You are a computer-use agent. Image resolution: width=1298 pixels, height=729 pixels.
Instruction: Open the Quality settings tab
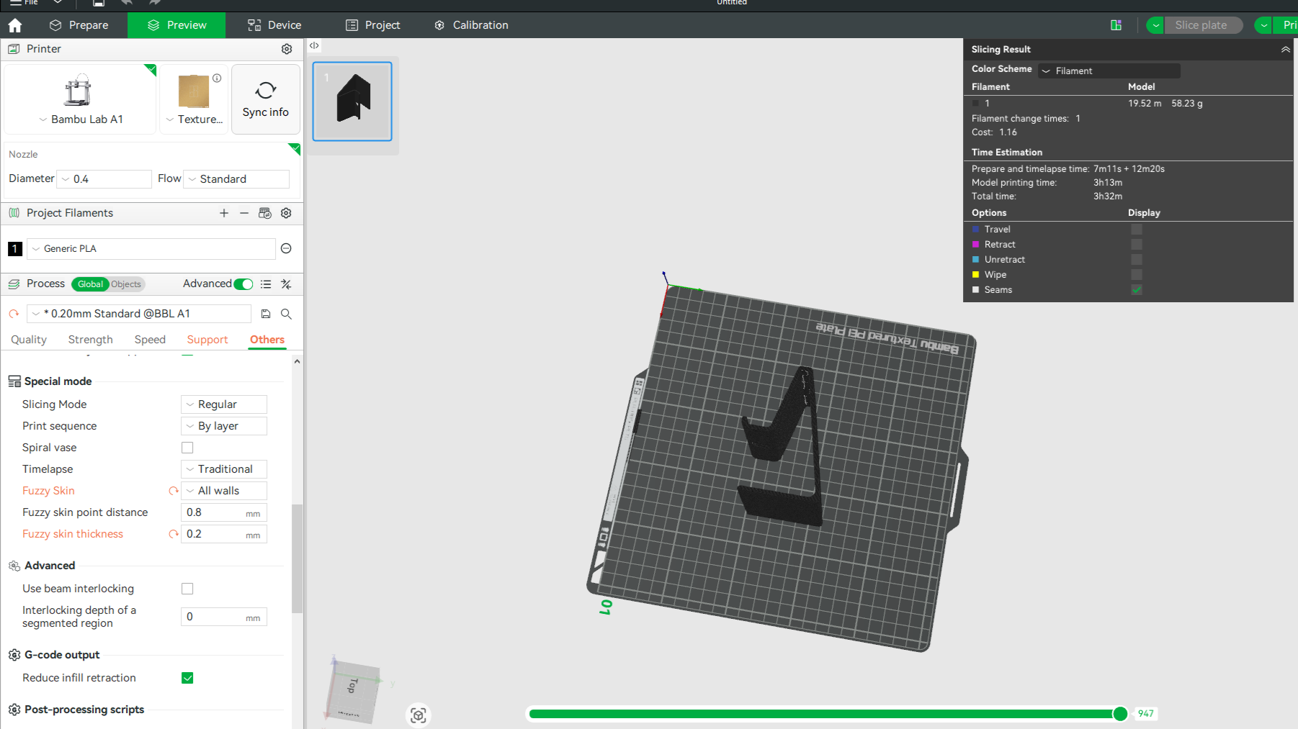pyautogui.click(x=29, y=340)
